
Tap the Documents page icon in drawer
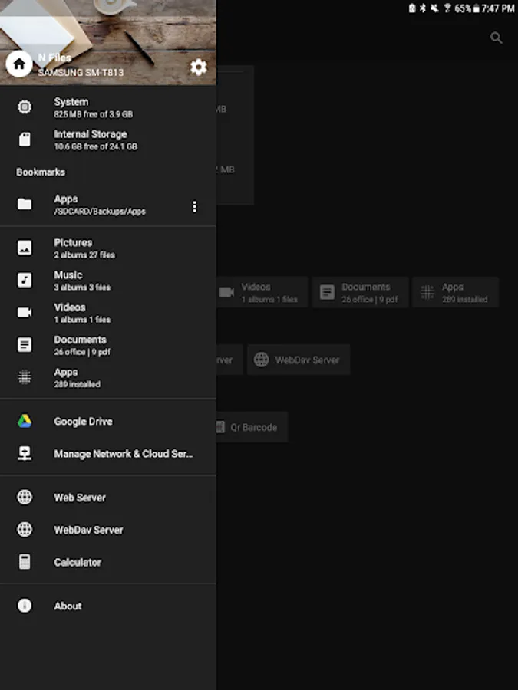[25, 345]
